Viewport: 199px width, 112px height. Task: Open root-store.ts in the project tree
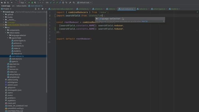point(16,59)
